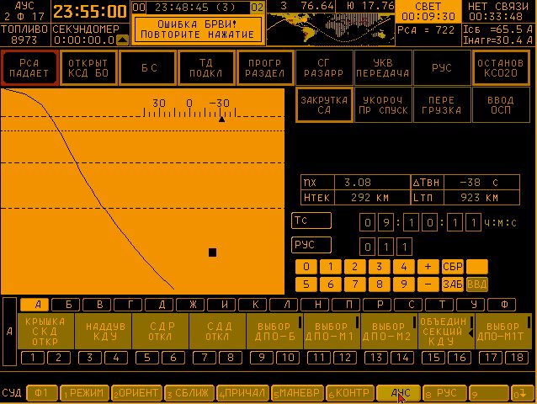The image size is (537, 404).
Task: Click command number 10 box
Action: [x=288, y=358]
